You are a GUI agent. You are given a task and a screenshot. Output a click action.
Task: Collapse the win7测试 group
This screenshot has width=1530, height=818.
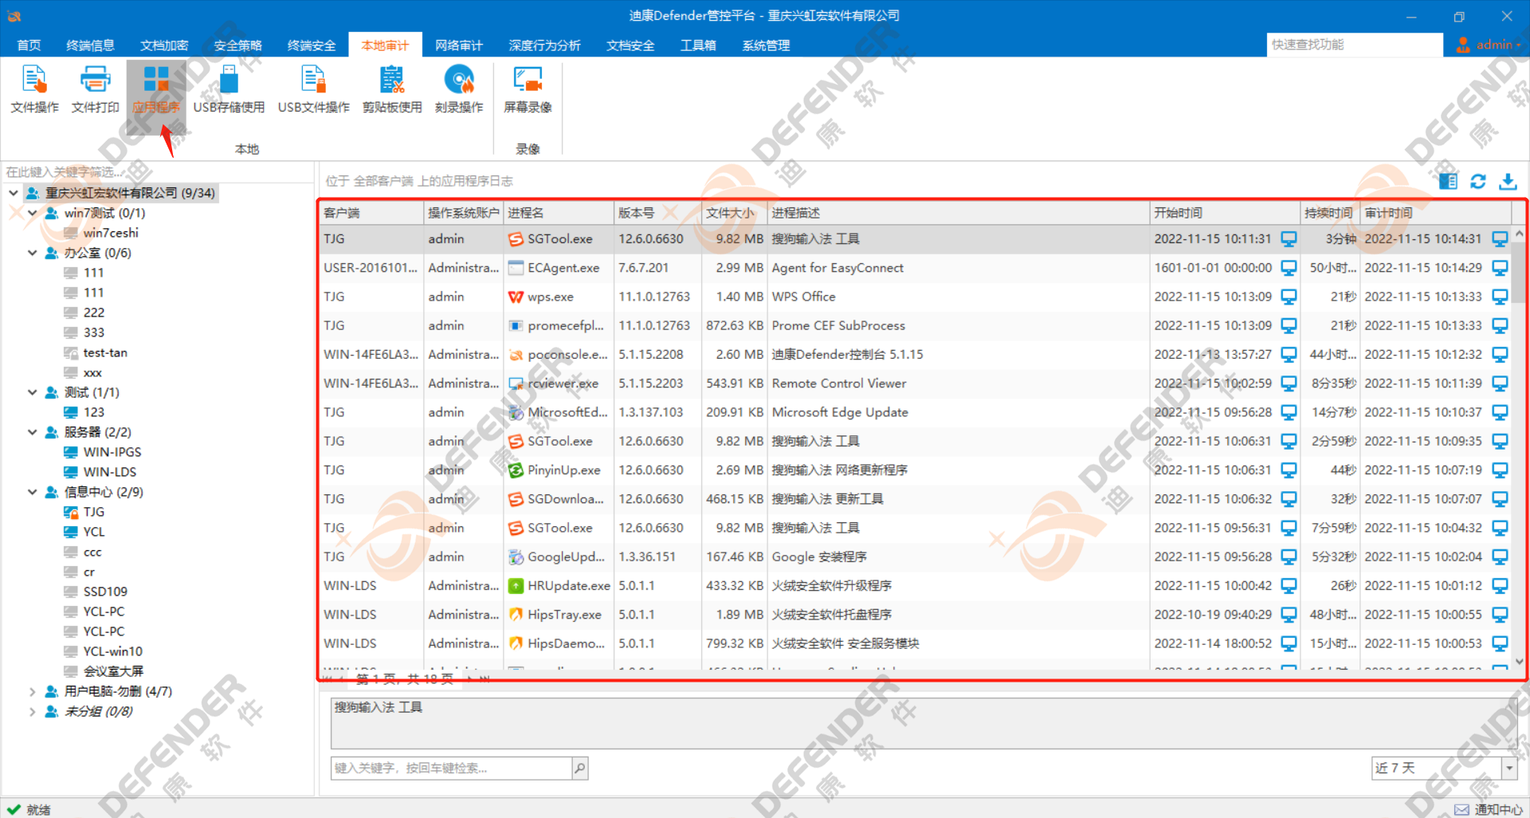(33, 213)
